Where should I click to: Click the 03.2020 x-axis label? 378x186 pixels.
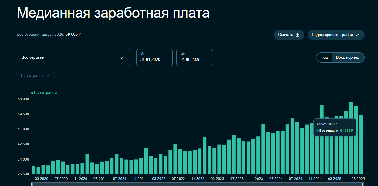(42, 179)
